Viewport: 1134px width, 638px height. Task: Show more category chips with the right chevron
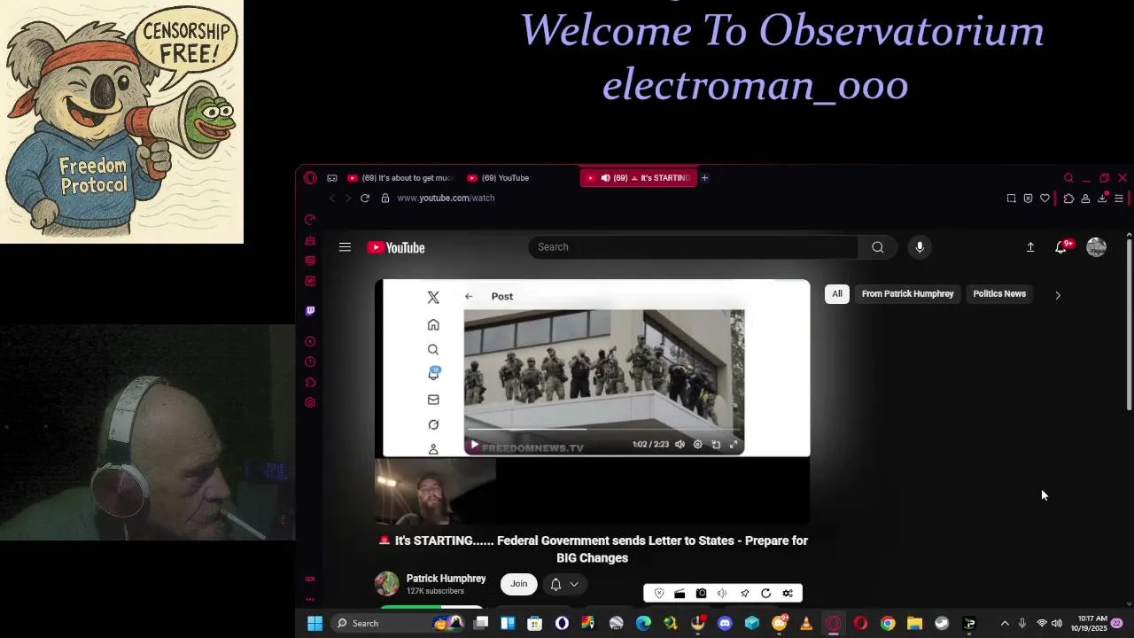[1057, 294]
